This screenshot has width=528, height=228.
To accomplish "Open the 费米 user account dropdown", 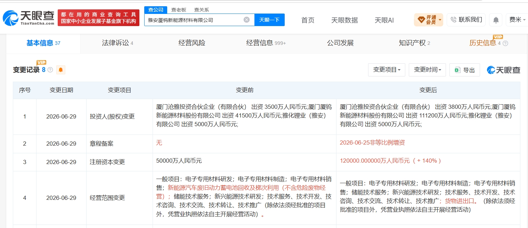I will tap(518, 20).
